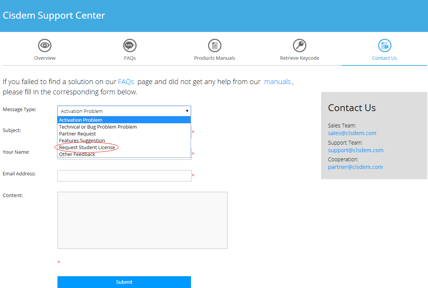The height and width of the screenshot is (288, 428).
Task: Submit the contact form
Action: tap(124, 282)
